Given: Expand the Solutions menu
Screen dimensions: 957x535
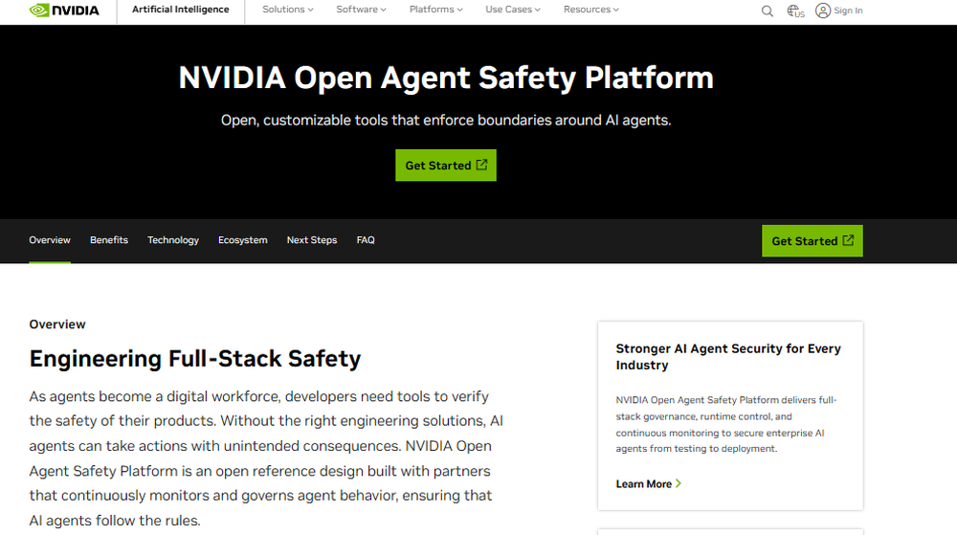Looking at the screenshot, I should 287,10.
